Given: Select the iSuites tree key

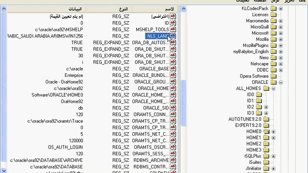Looking at the screenshot, I should pyautogui.click(x=255, y=162).
